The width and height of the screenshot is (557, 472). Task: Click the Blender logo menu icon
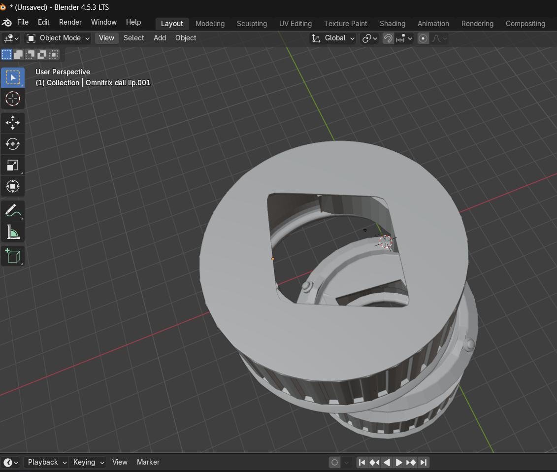[x=7, y=22]
